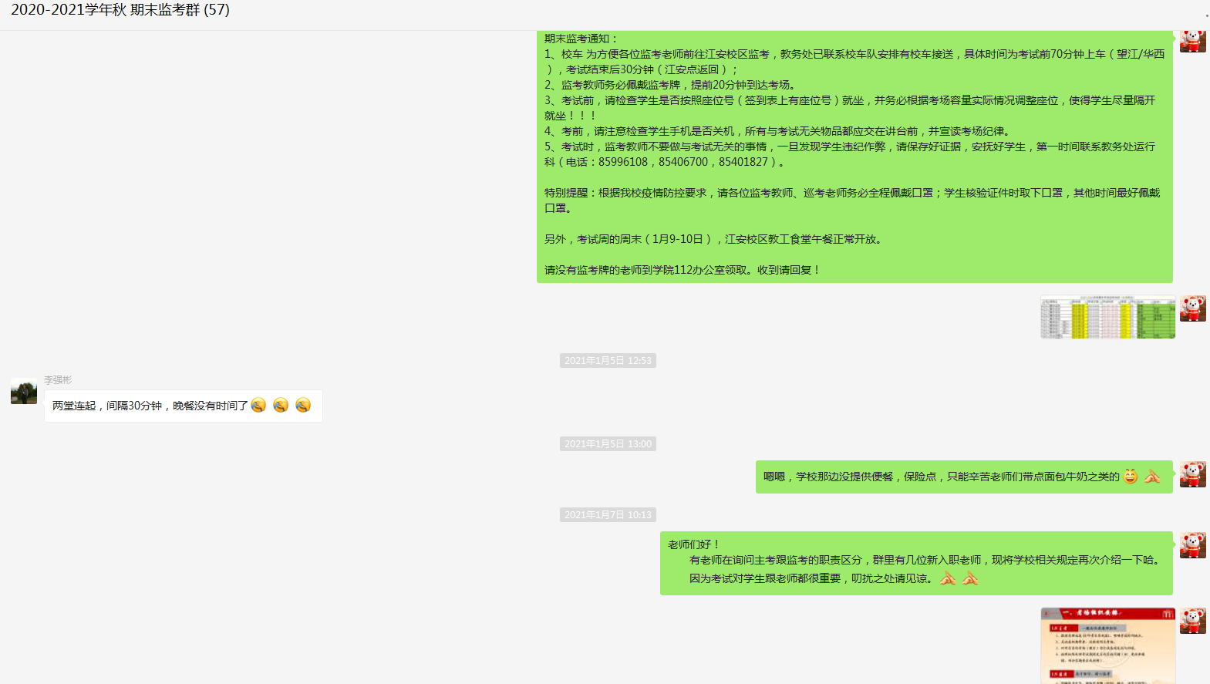The width and height of the screenshot is (1210, 684).
Task: Select the 李强彬 sender name label
Action: coord(58,379)
